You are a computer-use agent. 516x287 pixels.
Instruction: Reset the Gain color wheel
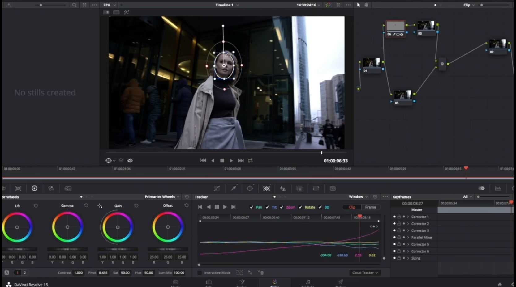coord(136,205)
